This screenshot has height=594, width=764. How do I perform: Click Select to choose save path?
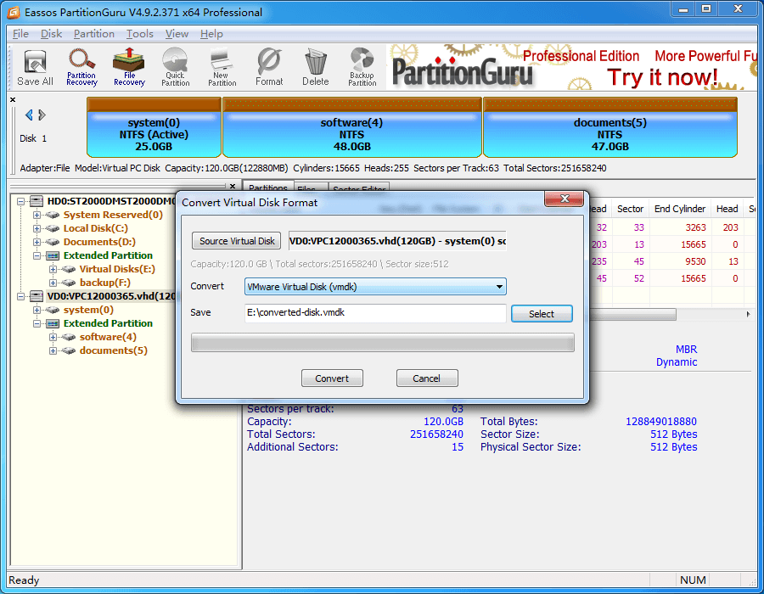(x=542, y=314)
